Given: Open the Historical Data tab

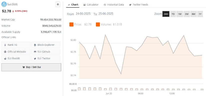Looking at the screenshot, I should click(114, 4).
